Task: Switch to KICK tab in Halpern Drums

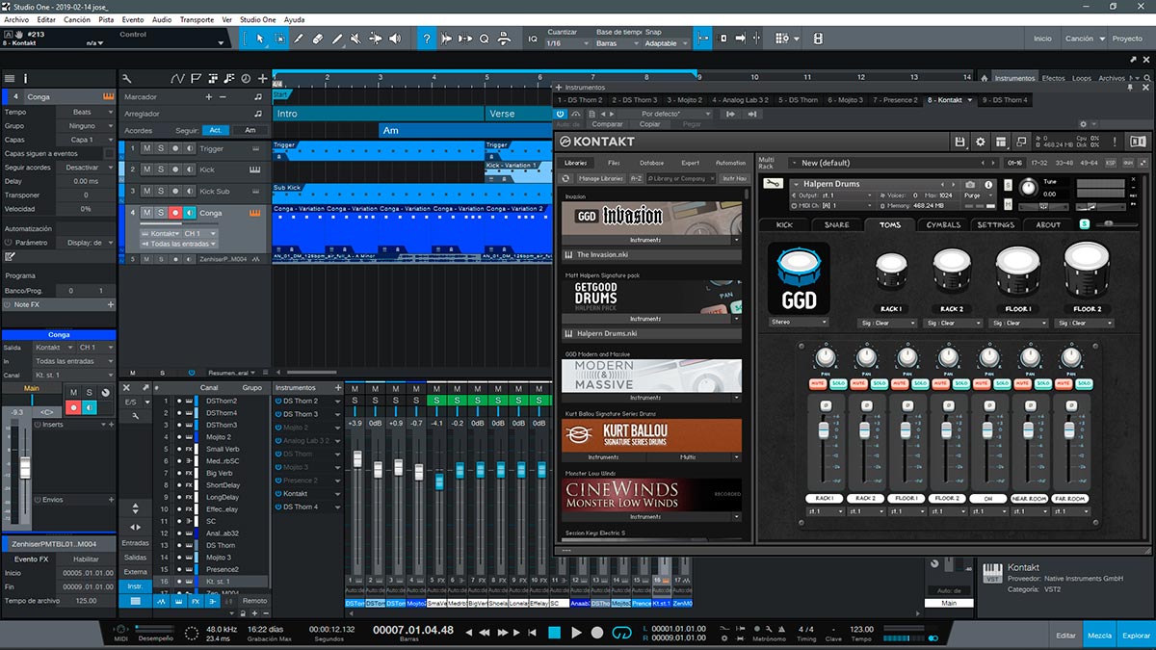Action: tap(784, 224)
